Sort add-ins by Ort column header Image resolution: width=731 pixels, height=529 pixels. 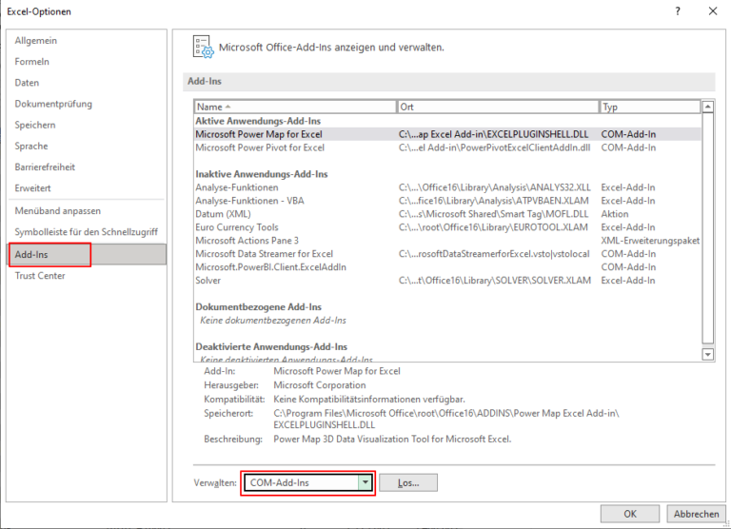tap(498, 107)
